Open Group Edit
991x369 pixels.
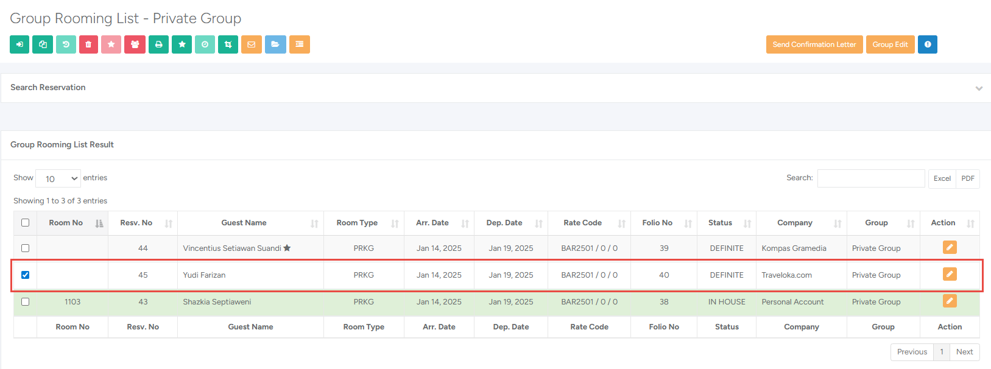890,44
